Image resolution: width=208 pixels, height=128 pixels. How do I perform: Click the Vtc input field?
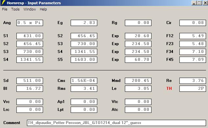(x=138, y=102)
